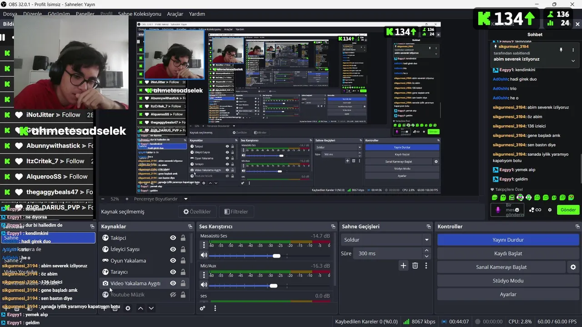Toggle lock on İzleyici Sayısı source
Screen dimensions: 582x327
pos(183,249)
